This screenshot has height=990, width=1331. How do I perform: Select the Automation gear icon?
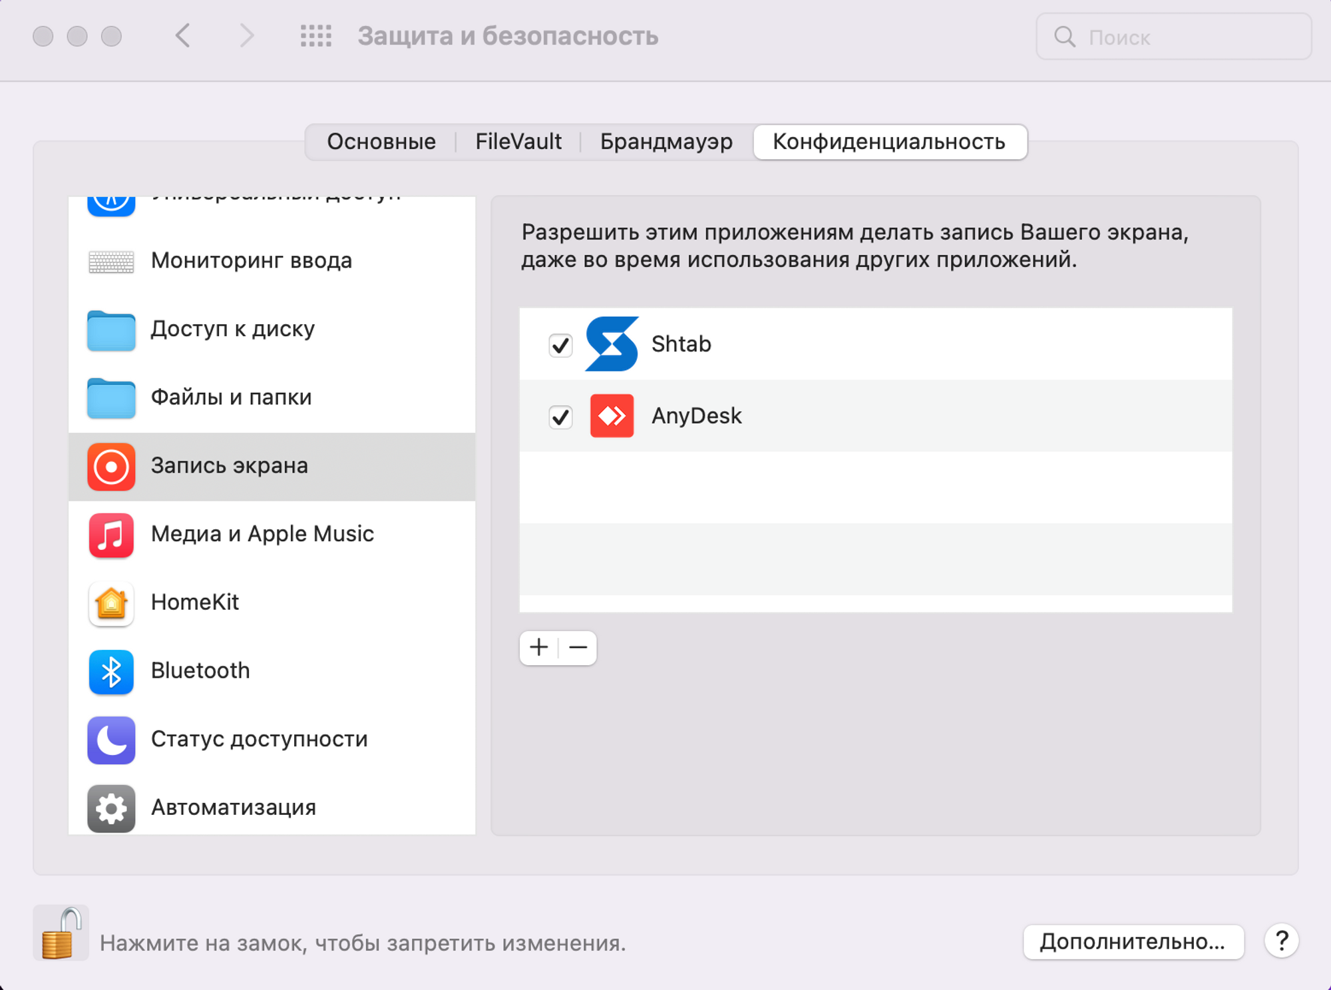(x=111, y=808)
